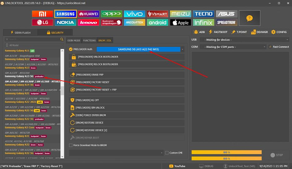Open the YouTube link in status bar

pos(177,166)
